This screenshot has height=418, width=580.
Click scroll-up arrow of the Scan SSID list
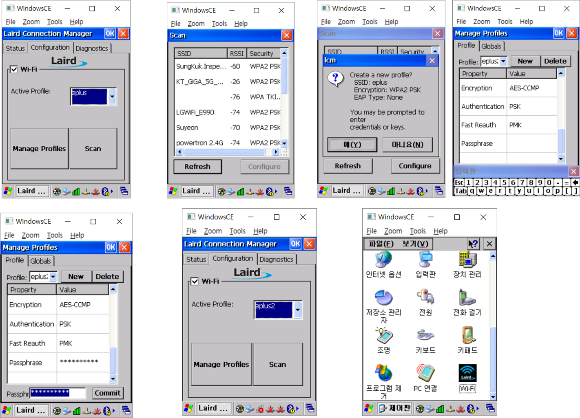(x=284, y=53)
